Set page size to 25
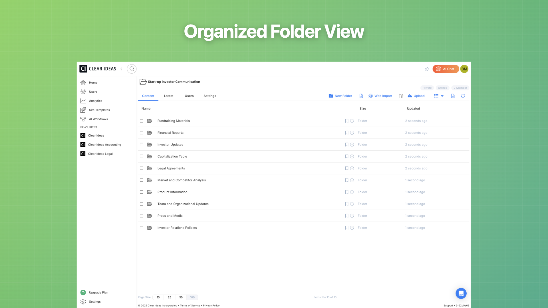Viewport: 548px width, 308px height. [170, 297]
